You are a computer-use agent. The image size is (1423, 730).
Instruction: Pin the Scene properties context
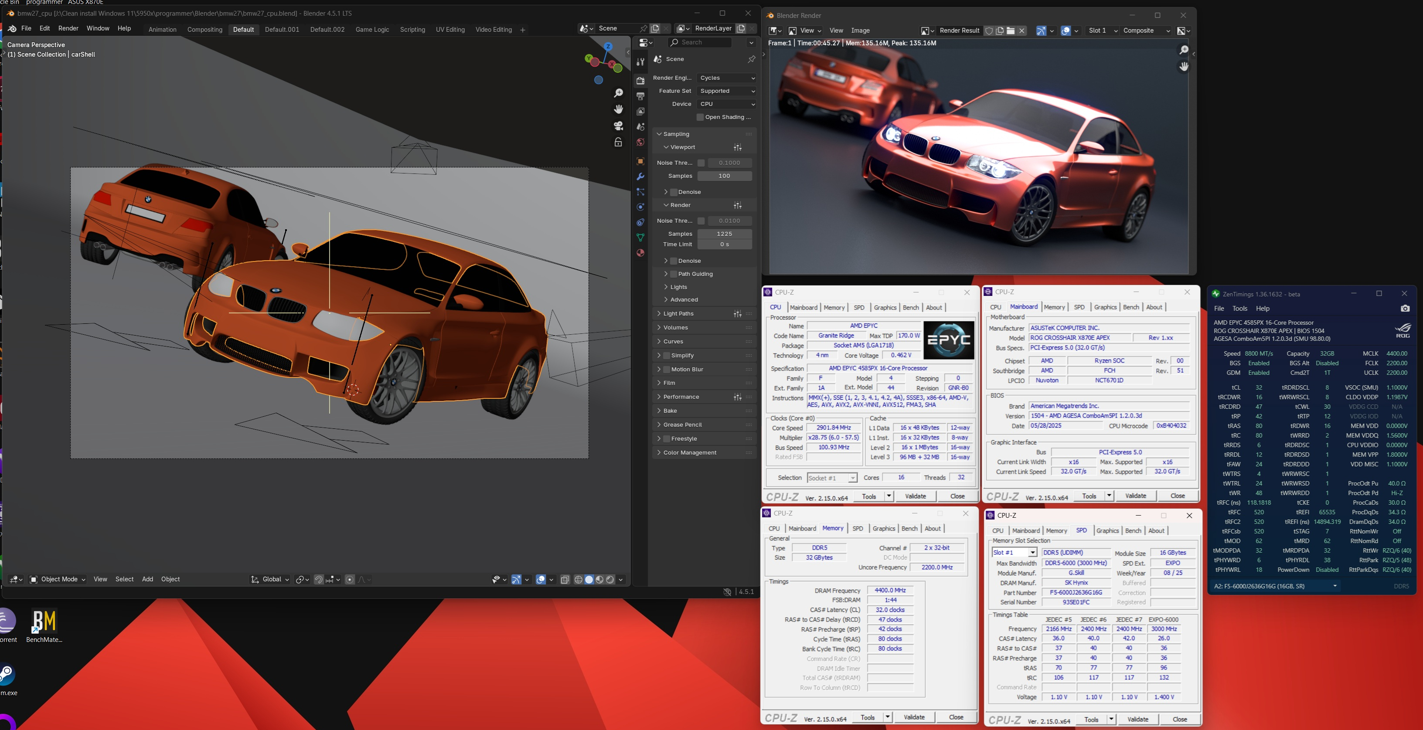pyautogui.click(x=751, y=59)
